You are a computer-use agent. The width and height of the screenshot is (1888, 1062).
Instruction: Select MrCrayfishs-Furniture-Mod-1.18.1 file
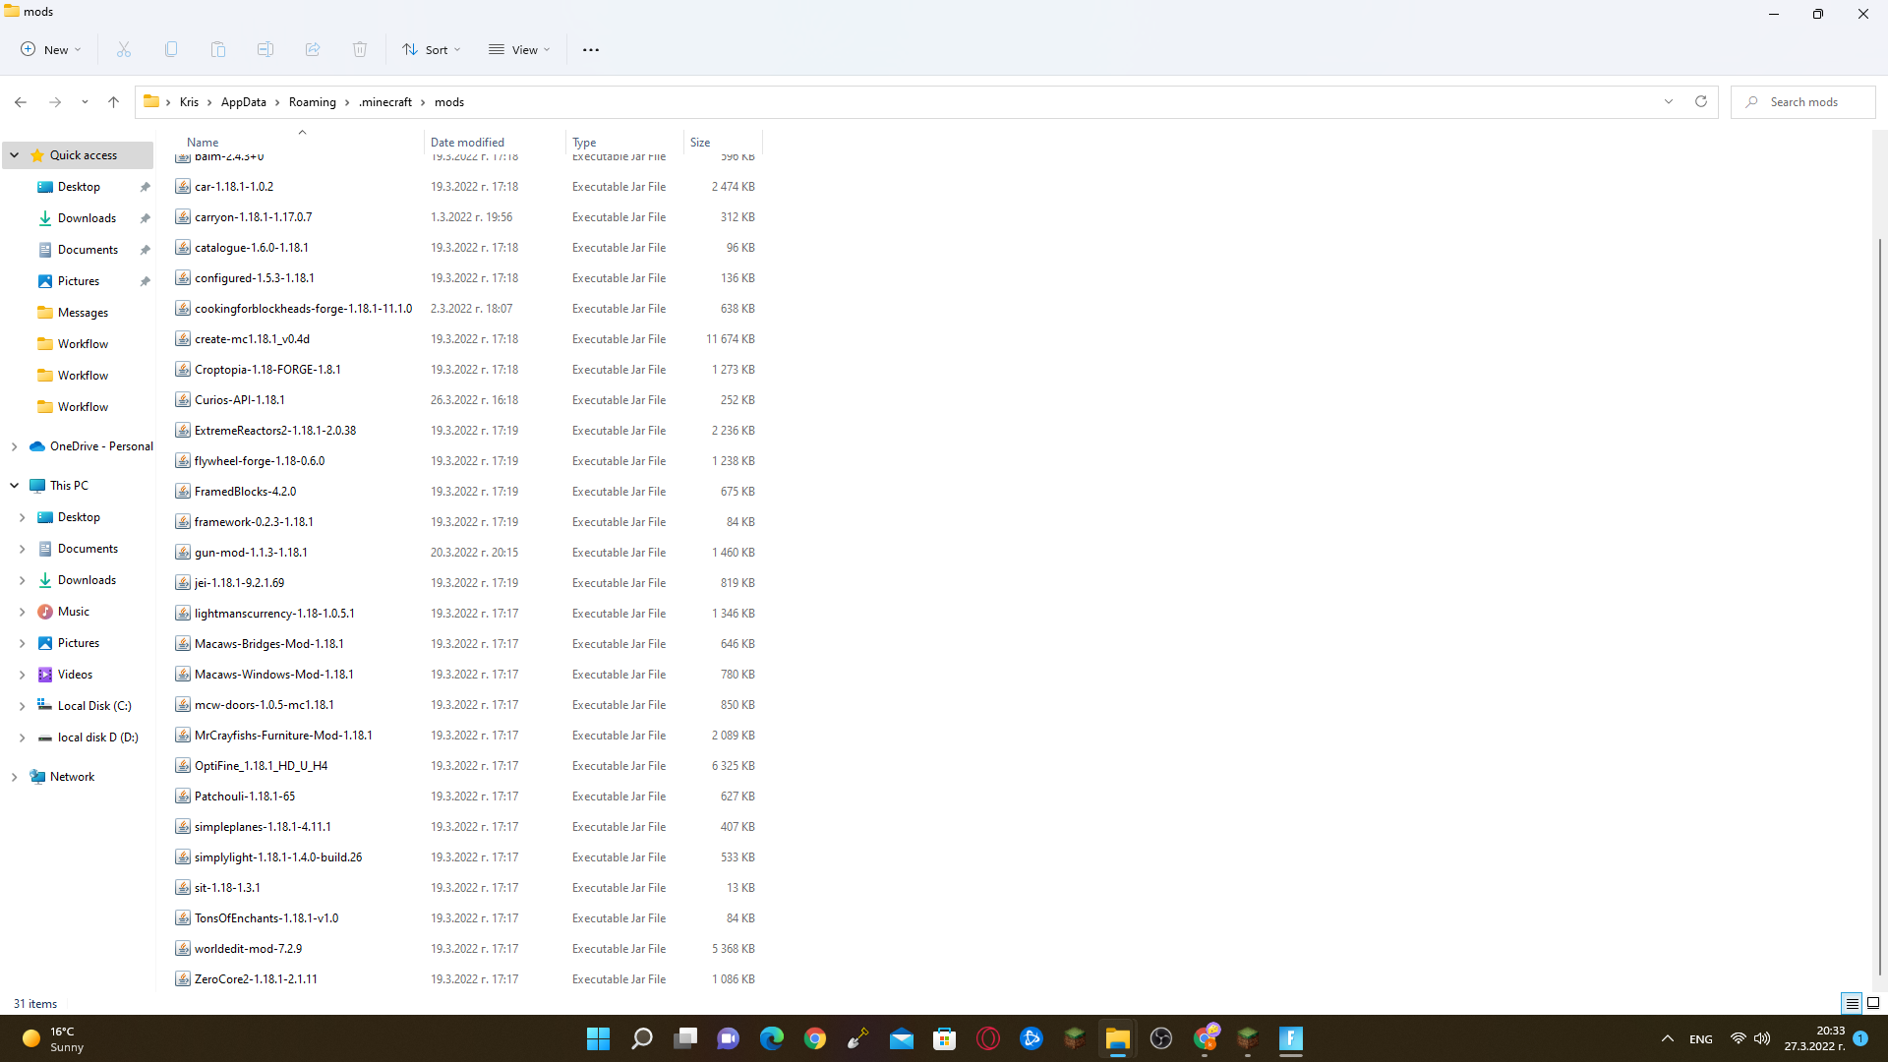283,736
